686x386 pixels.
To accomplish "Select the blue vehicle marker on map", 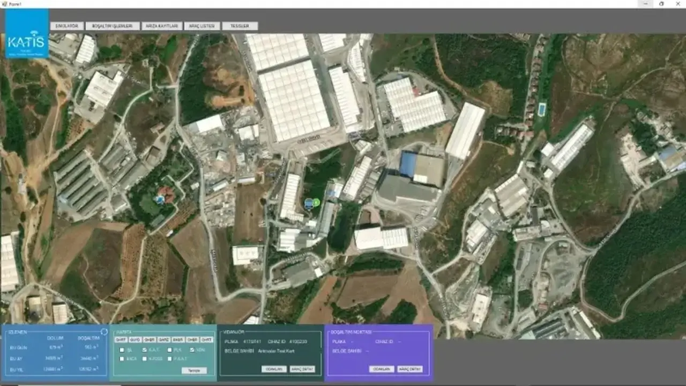I will pyautogui.click(x=309, y=203).
